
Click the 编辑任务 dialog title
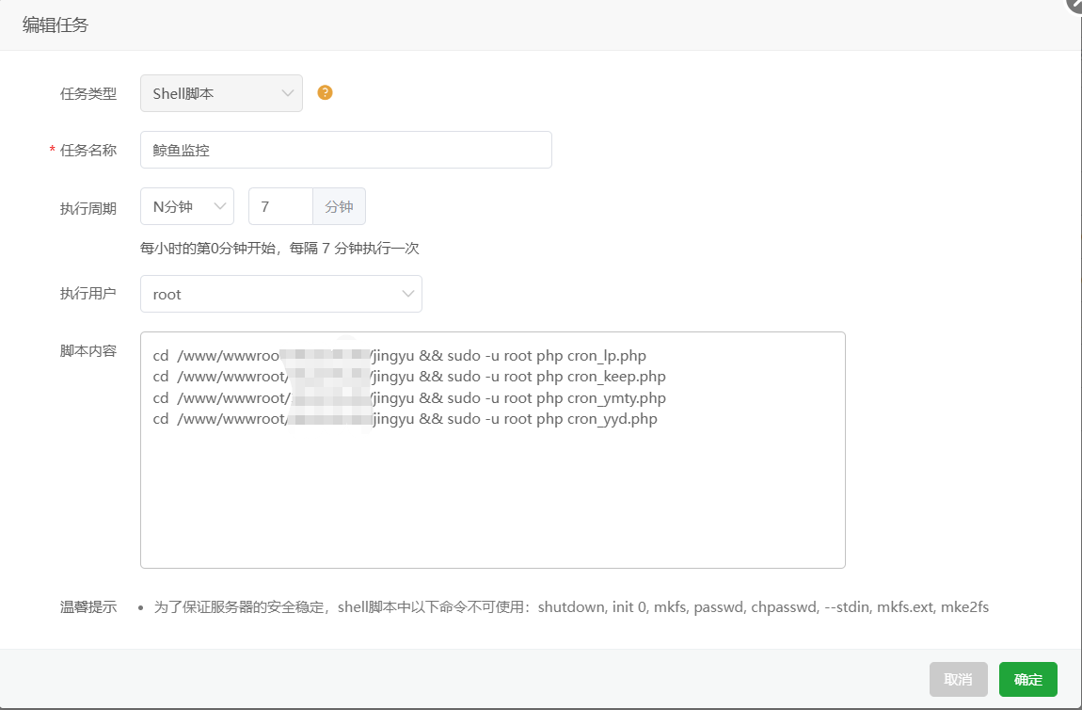[56, 24]
